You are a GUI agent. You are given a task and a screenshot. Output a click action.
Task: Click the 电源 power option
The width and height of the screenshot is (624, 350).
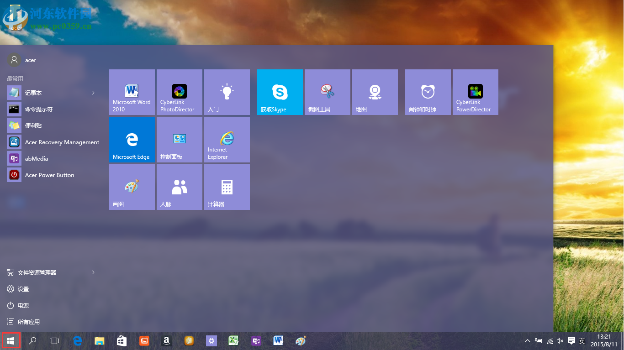click(x=22, y=305)
